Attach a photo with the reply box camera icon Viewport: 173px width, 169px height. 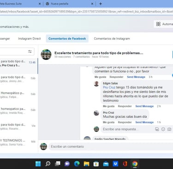tap(169, 129)
